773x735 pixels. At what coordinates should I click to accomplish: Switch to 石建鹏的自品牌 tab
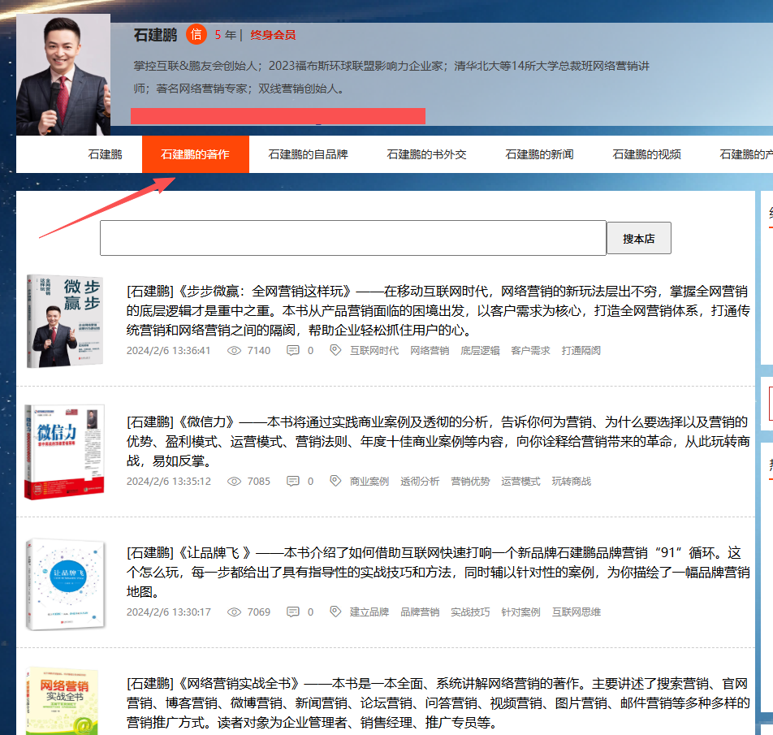308,154
